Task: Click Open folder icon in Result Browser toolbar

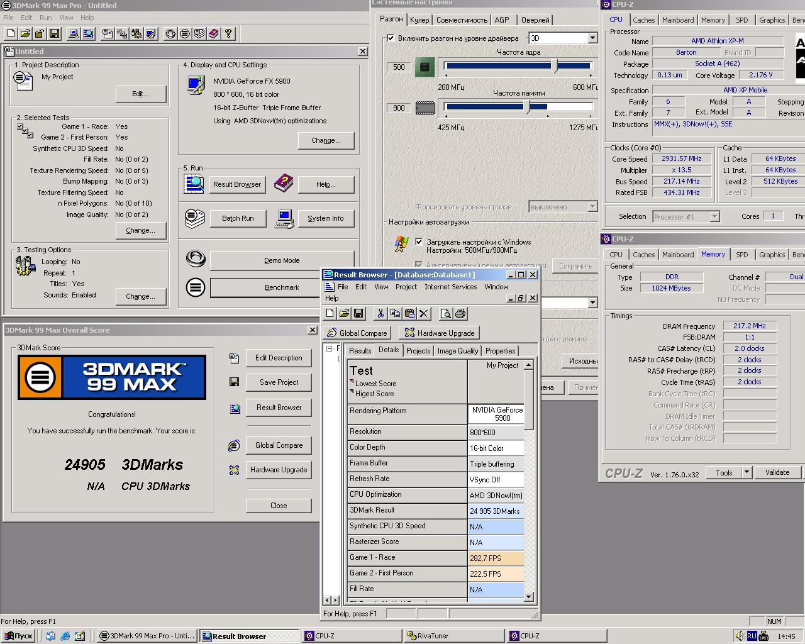Action: pyautogui.click(x=344, y=313)
